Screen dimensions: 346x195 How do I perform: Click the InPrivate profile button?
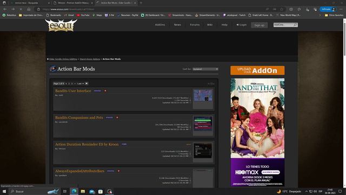(x=328, y=9)
